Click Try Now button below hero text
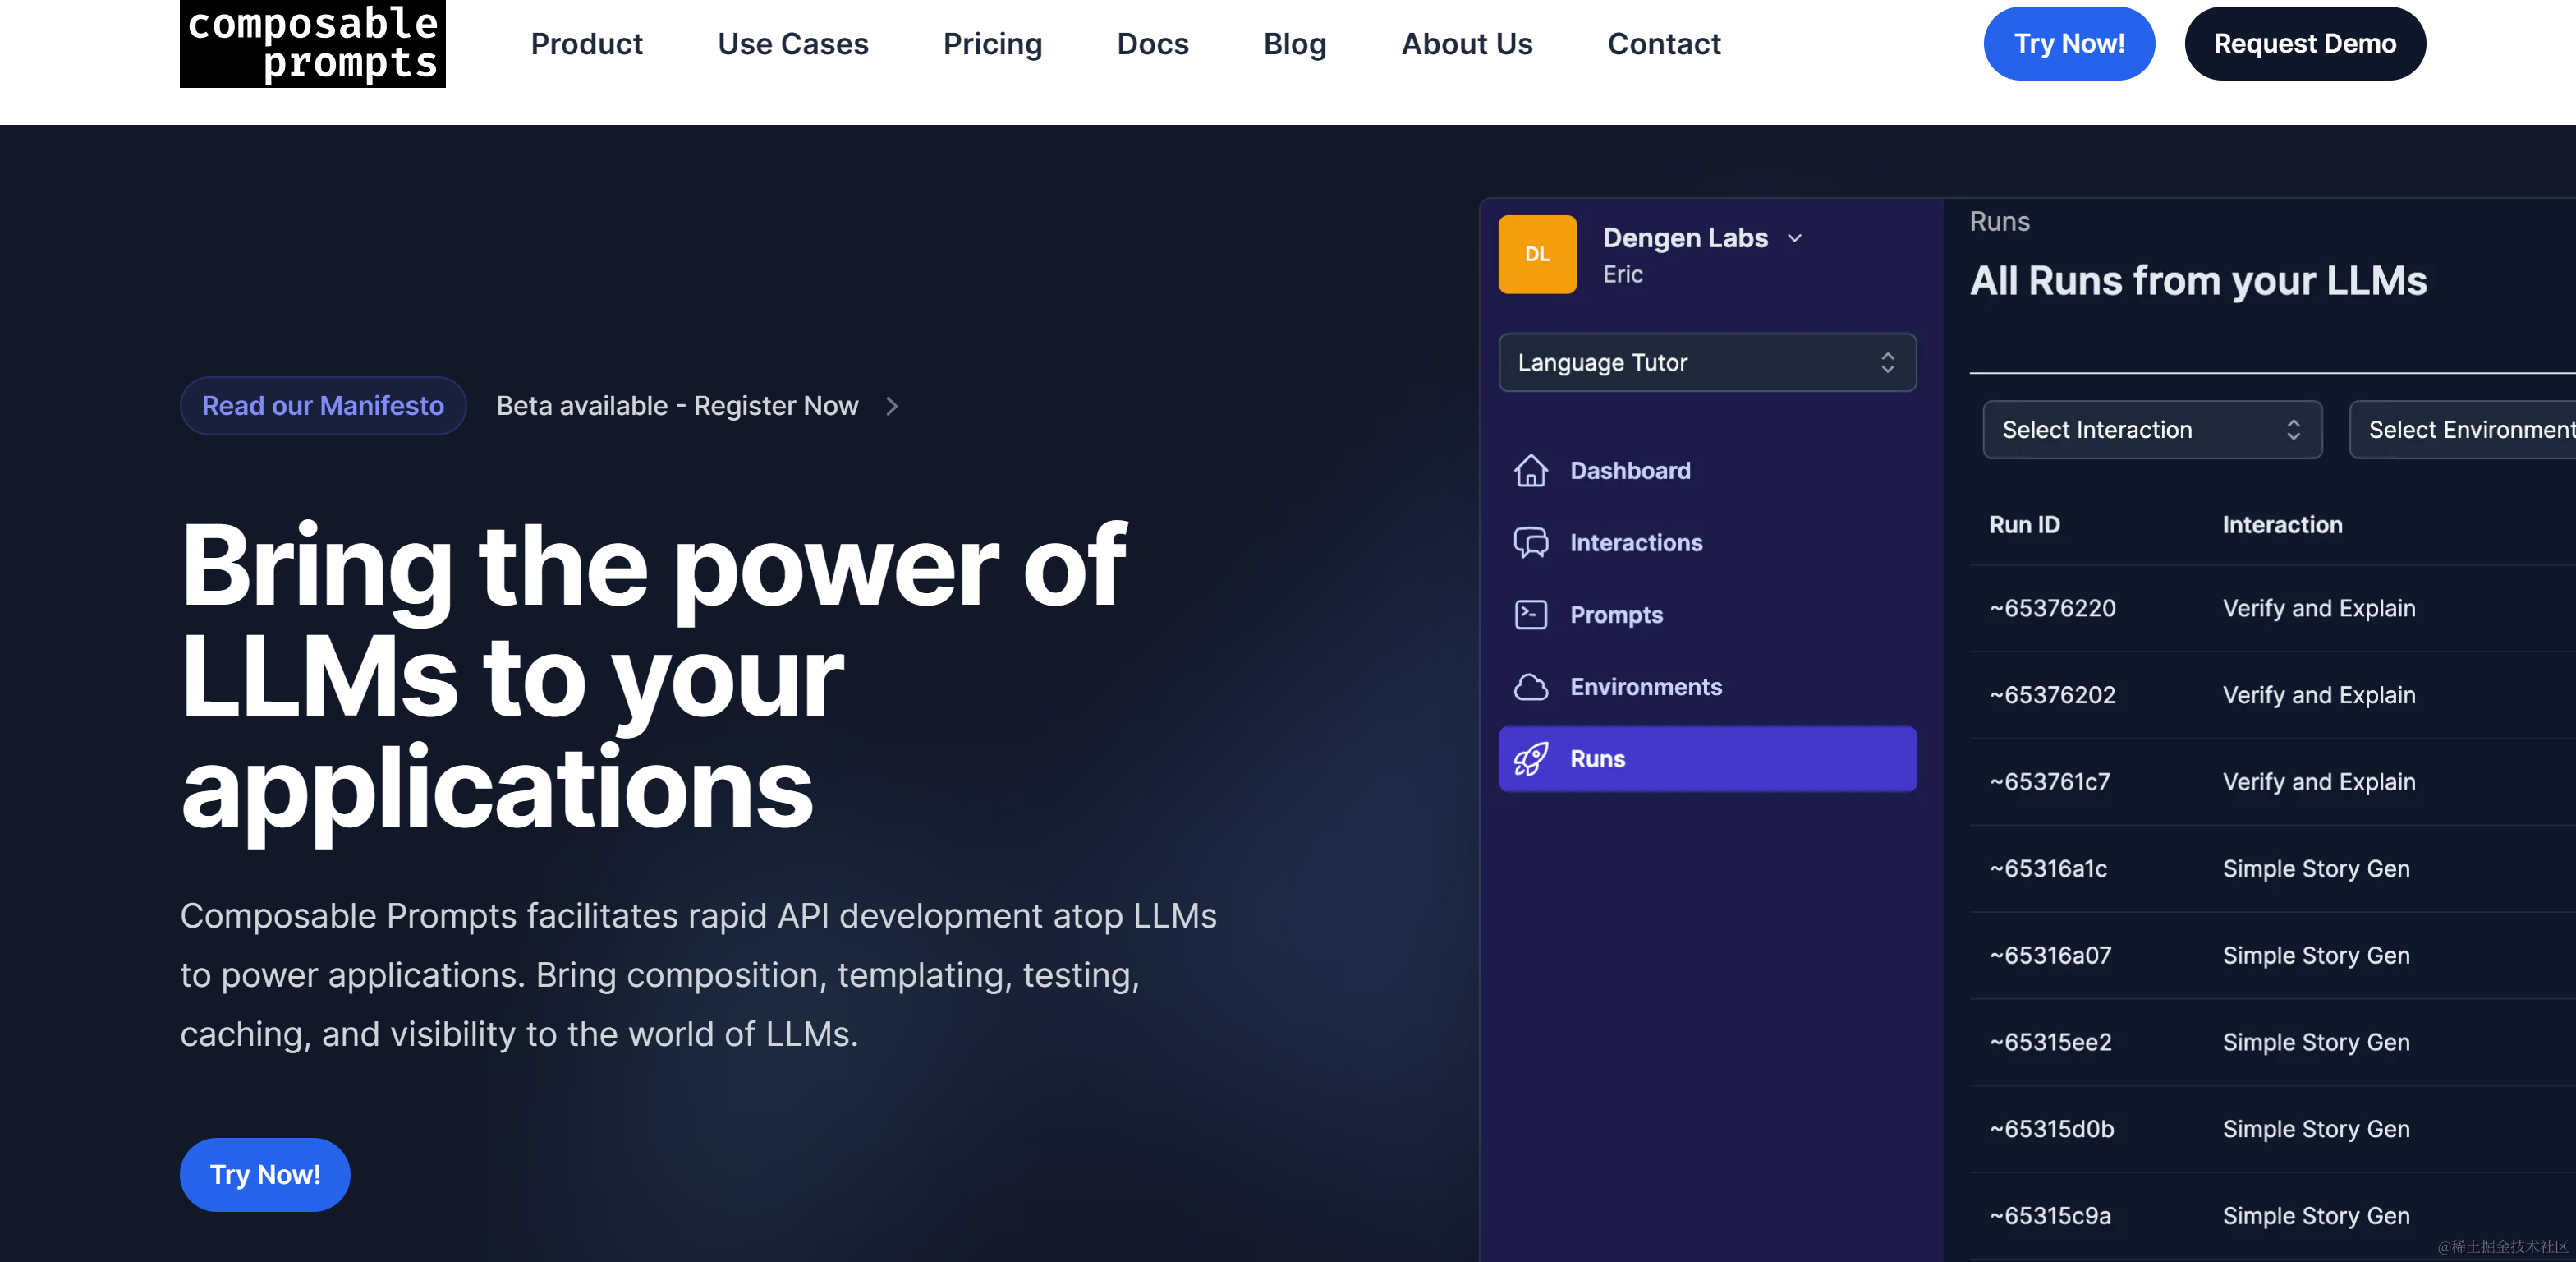 [264, 1174]
